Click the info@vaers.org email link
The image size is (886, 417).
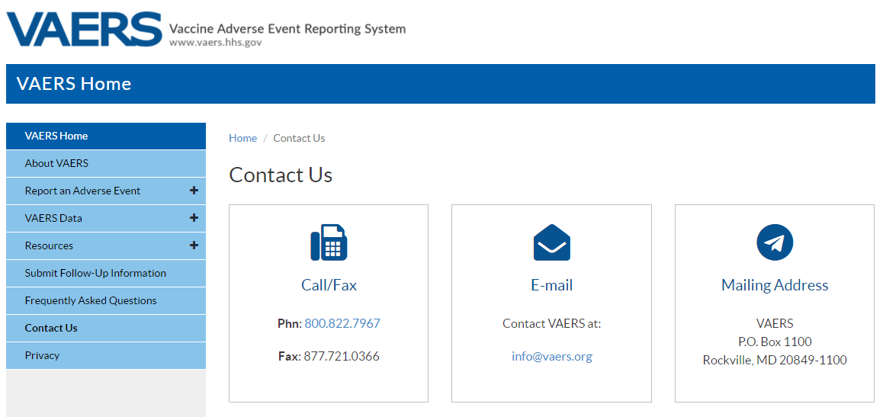pos(552,357)
